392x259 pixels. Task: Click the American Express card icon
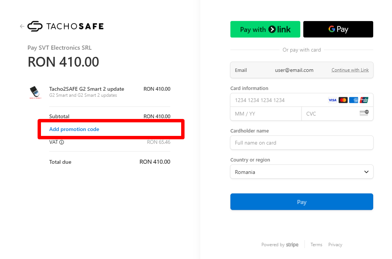click(x=354, y=100)
